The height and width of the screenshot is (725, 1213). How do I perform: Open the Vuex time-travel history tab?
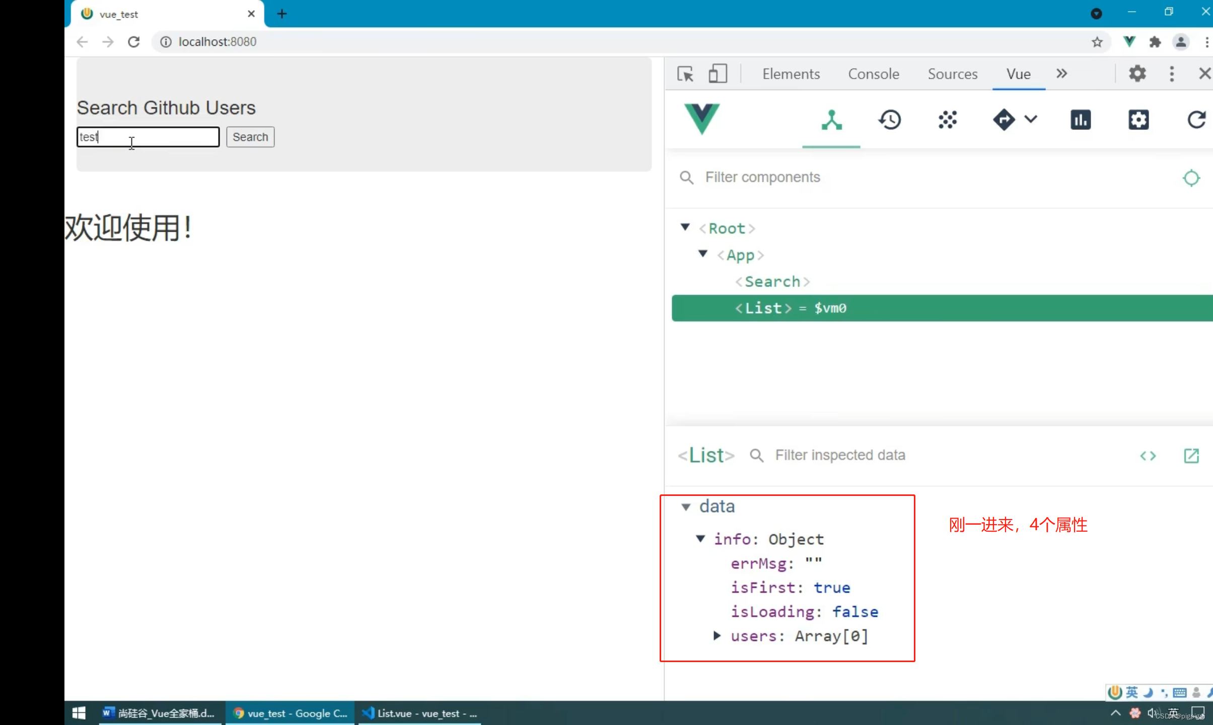[890, 120]
